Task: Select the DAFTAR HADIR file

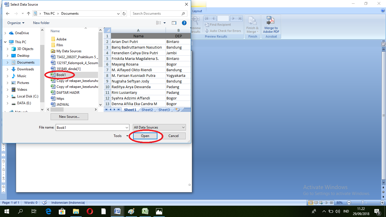Action: (68, 92)
